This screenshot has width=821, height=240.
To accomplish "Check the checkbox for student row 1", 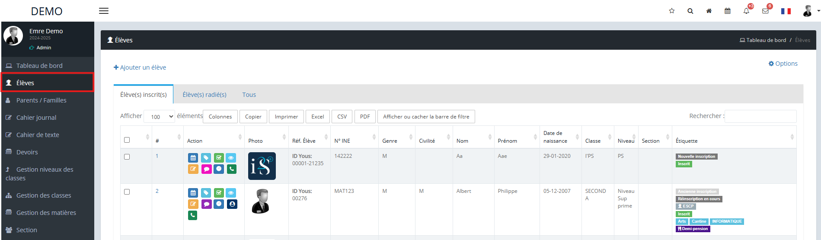I will click(x=127, y=157).
